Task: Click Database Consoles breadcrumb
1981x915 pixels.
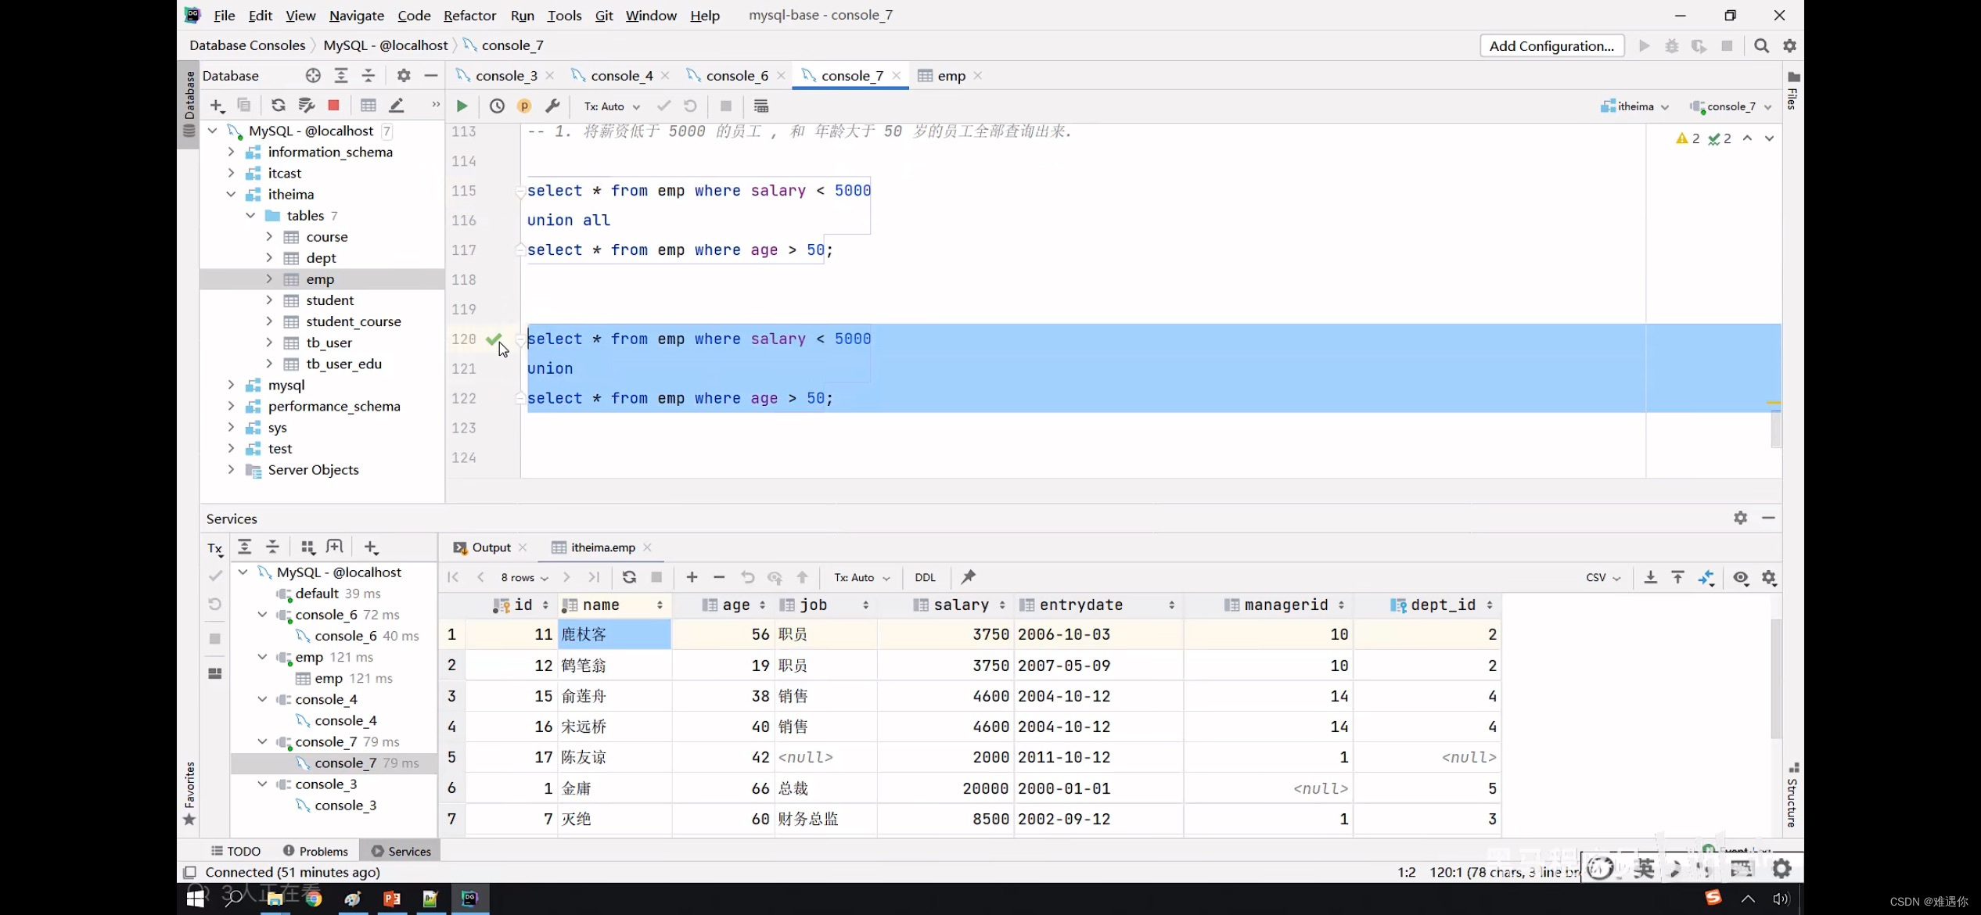Action: click(x=247, y=45)
